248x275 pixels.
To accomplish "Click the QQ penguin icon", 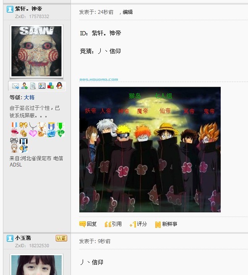I will [59, 86].
